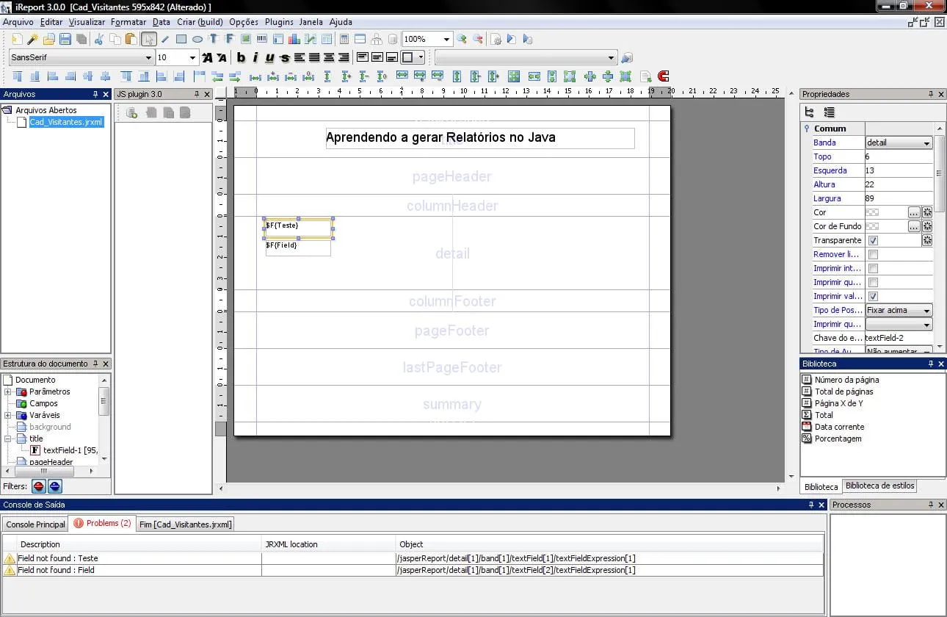
Task: Insert a chart element tool
Action: point(294,39)
